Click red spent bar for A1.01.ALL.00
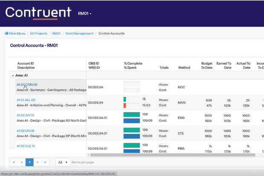 click(x=125, y=105)
